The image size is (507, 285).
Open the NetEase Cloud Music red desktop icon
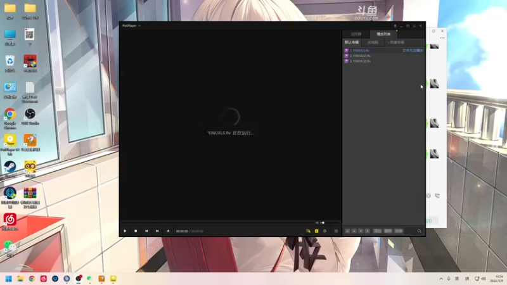click(10, 222)
